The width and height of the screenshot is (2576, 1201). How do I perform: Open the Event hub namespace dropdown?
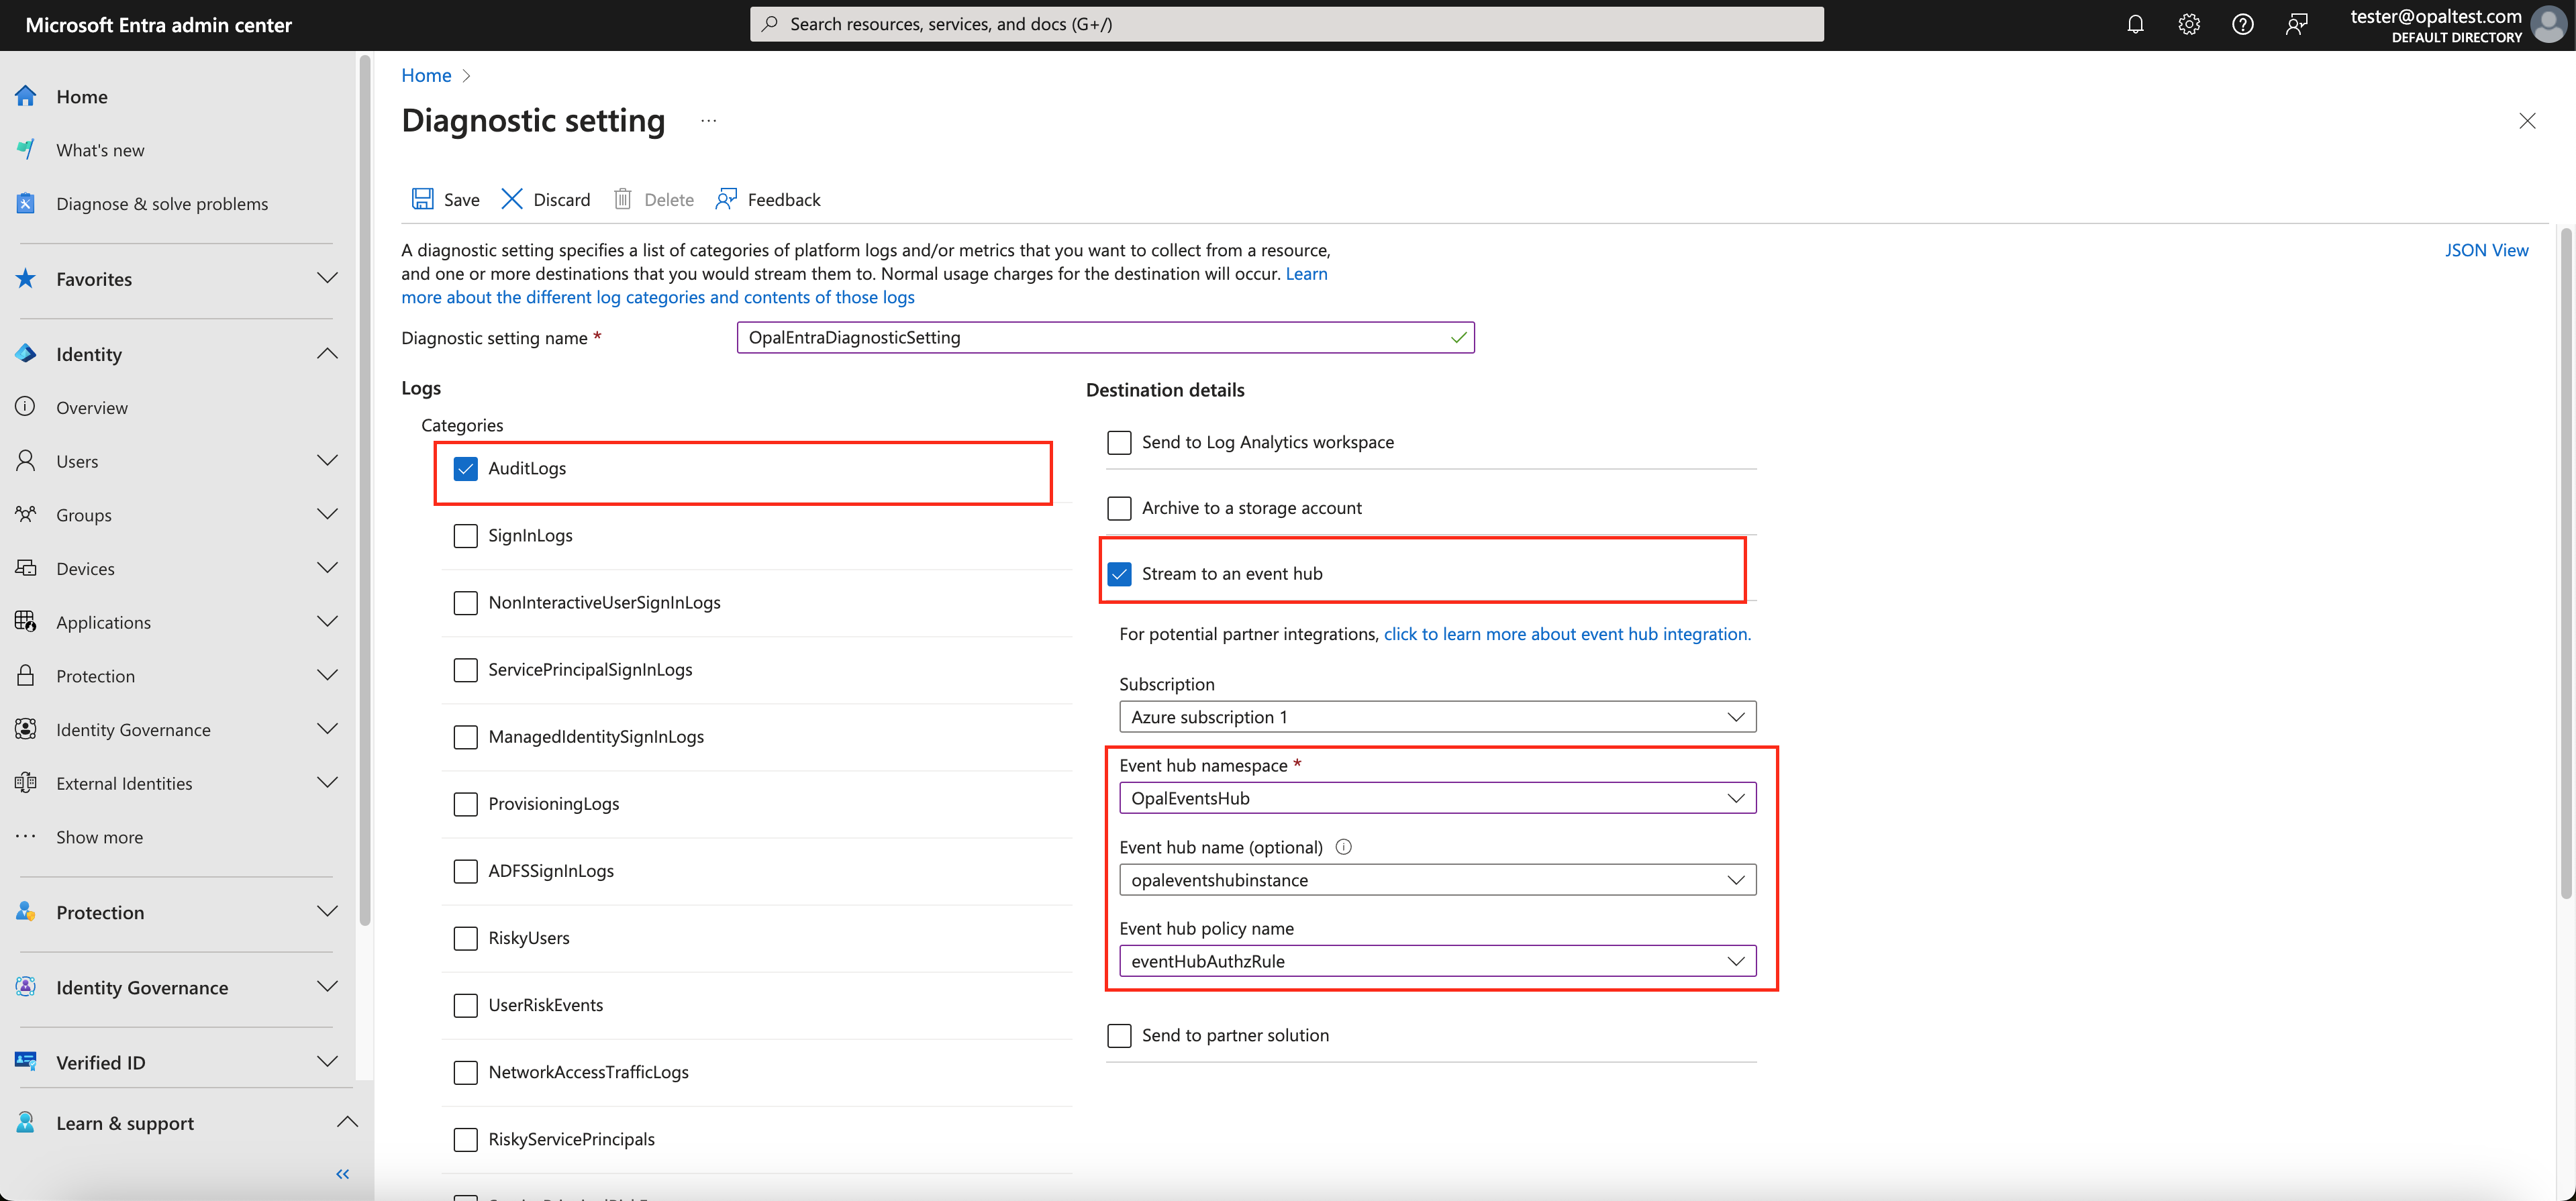tap(1437, 798)
